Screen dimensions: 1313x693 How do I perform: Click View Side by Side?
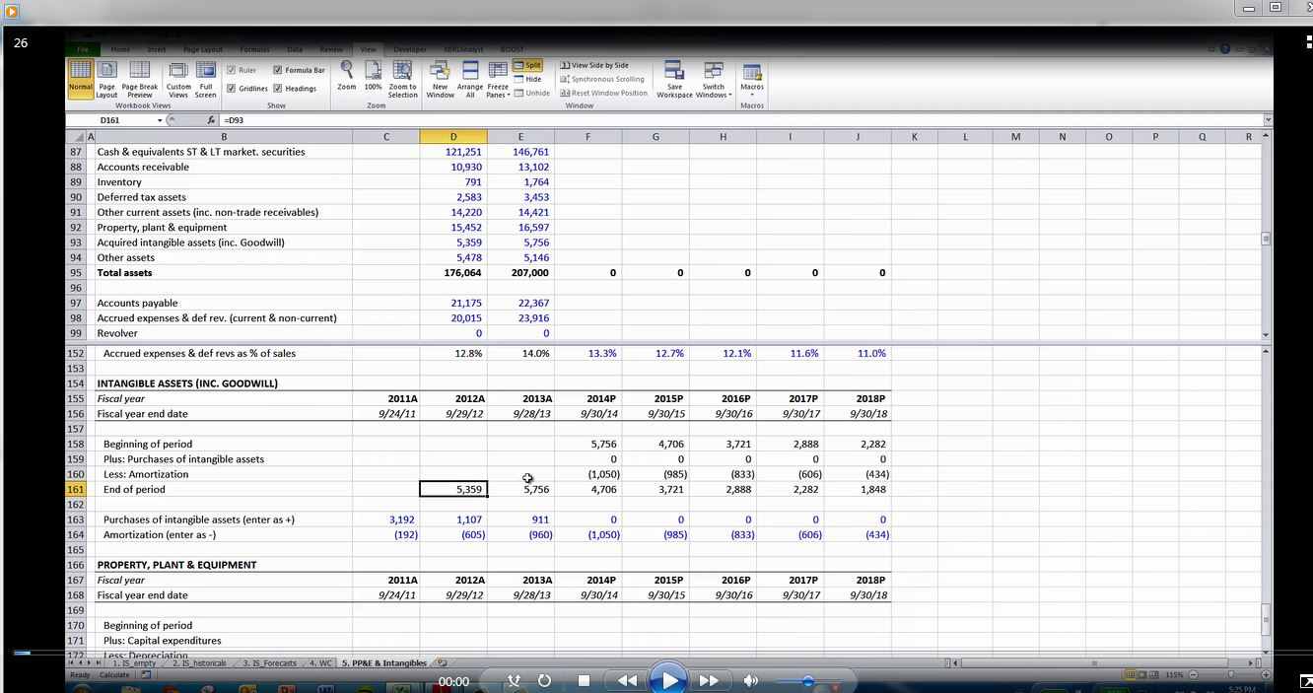[594, 65]
